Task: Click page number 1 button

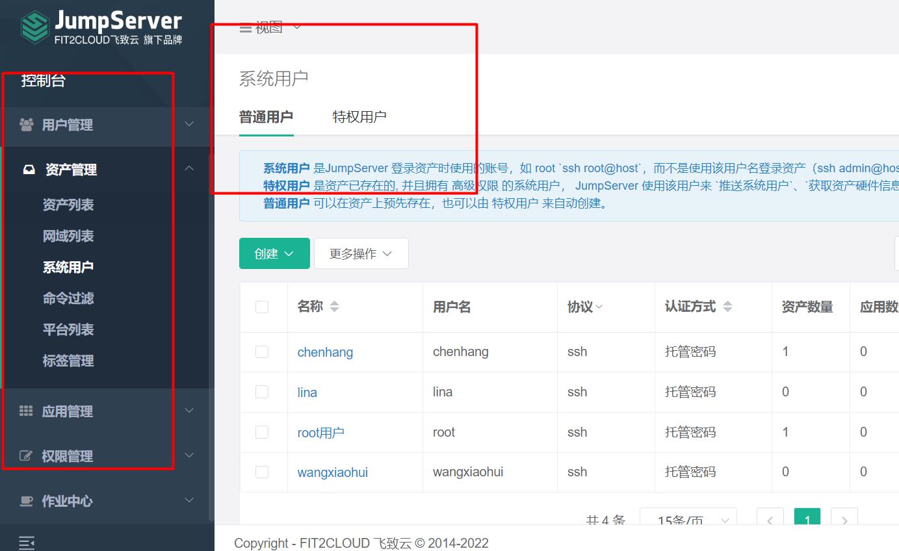Action: coord(807,519)
